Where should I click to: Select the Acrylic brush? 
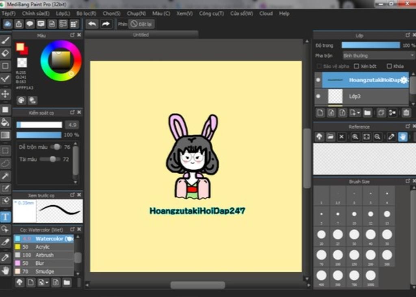point(44,247)
